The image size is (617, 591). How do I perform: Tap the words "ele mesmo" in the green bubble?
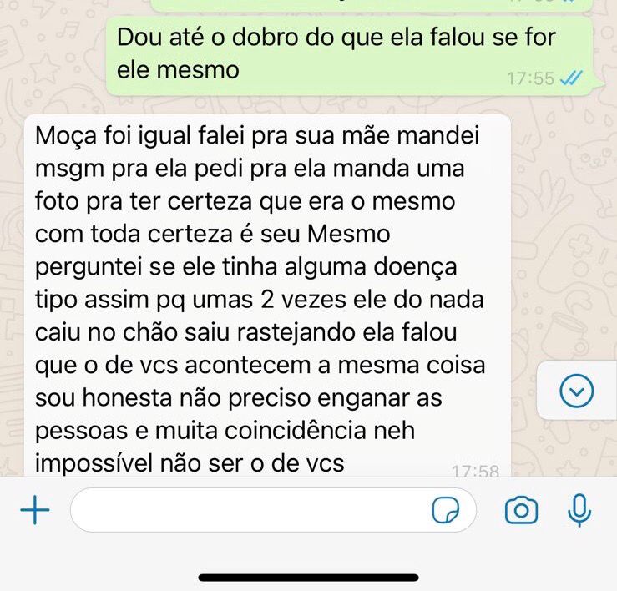(x=178, y=70)
